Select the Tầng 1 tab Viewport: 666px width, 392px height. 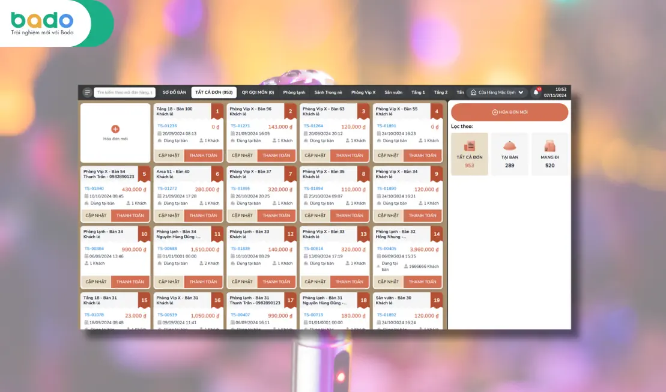418,92
